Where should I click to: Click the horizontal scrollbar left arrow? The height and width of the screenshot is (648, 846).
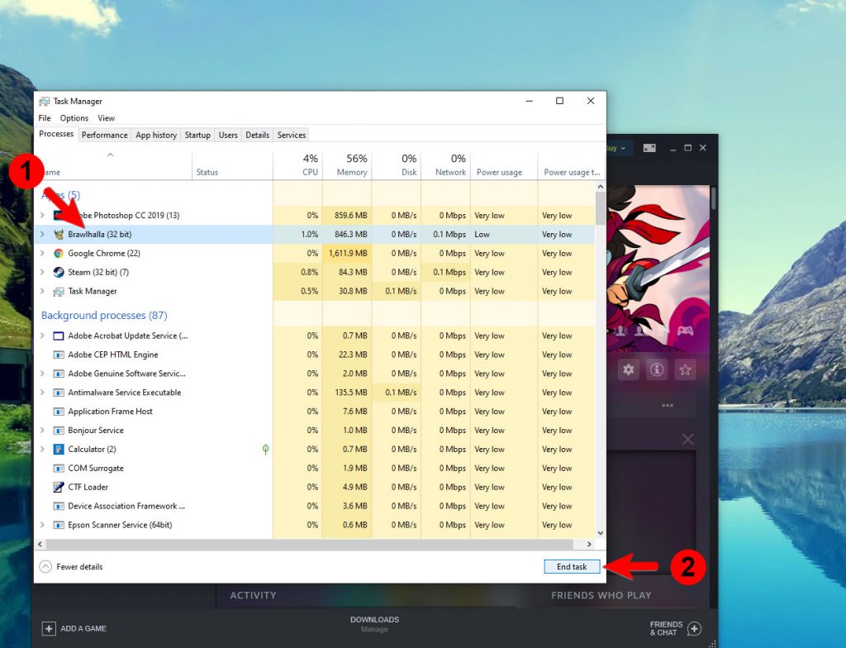pos(40,545)
